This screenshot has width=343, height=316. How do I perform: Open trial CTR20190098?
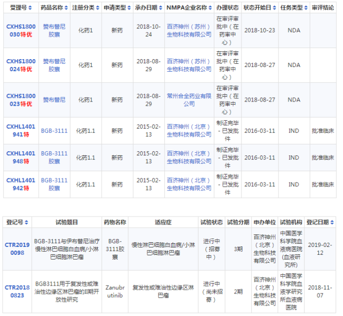17,249
